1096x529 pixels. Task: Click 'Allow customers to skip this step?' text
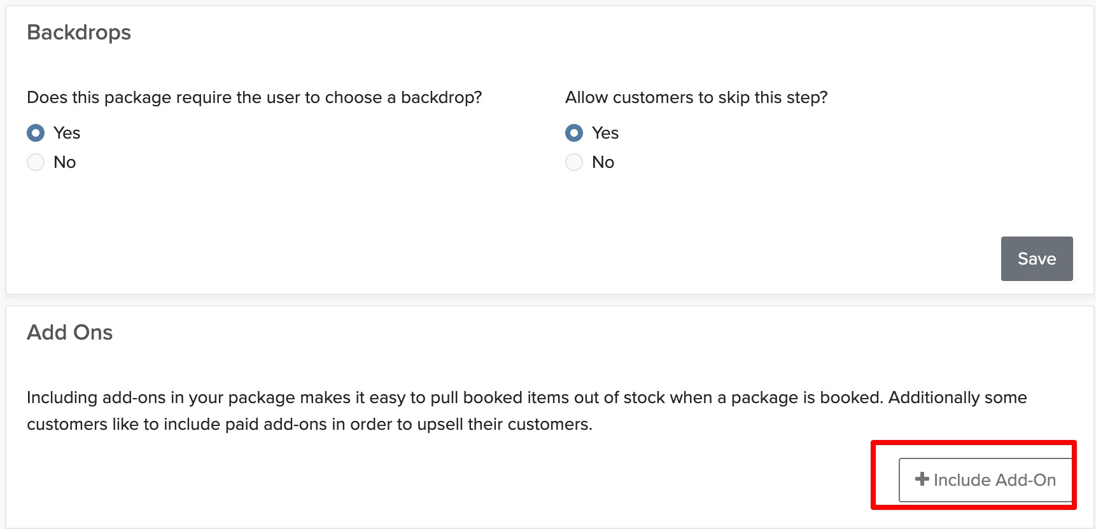pos(696,97)
